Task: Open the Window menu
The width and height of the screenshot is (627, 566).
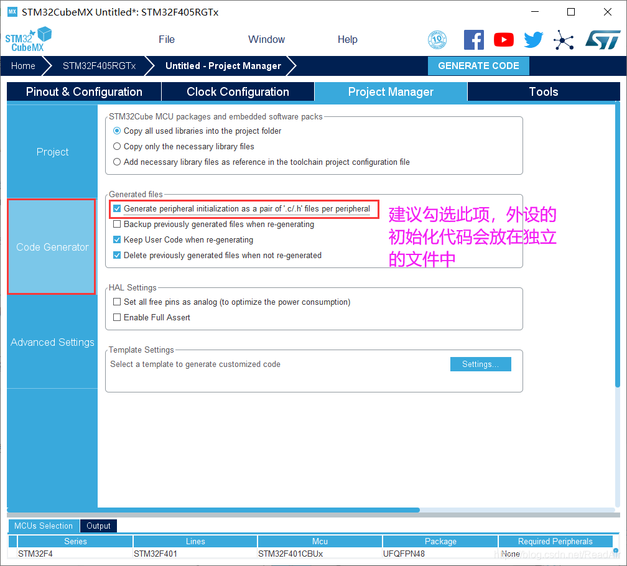Action: click(x=266, y=40)
